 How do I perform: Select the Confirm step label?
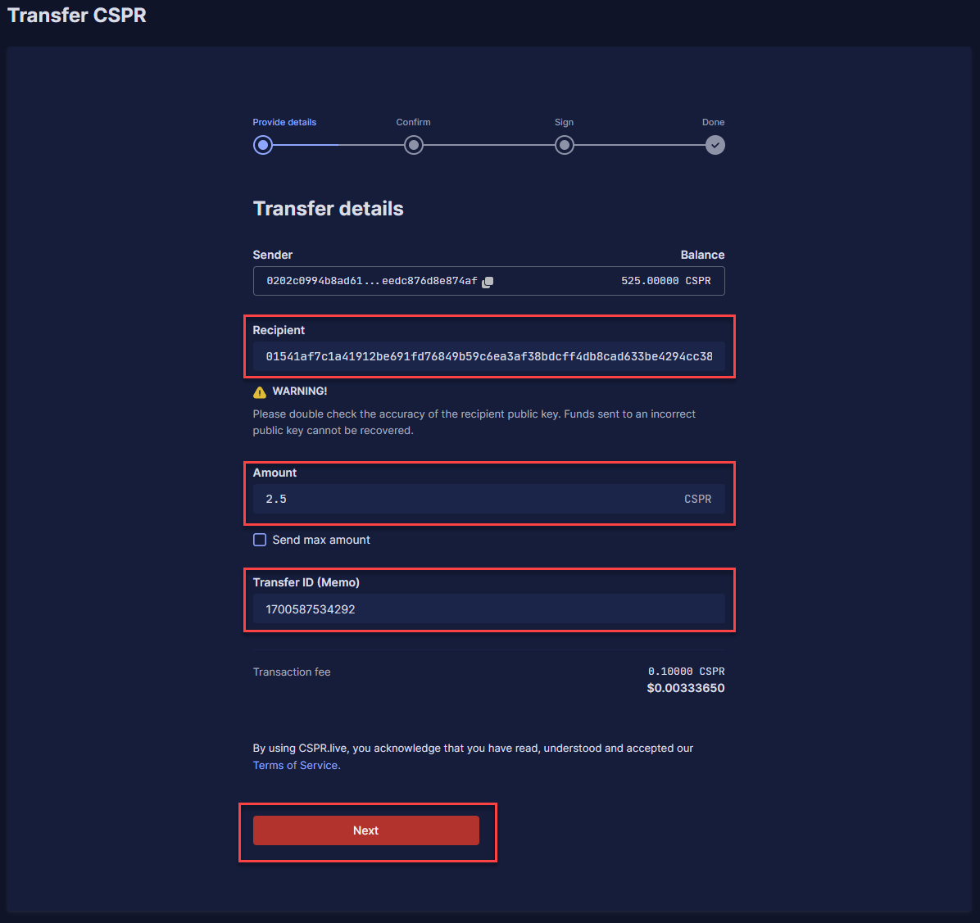(x=413, y=122)
